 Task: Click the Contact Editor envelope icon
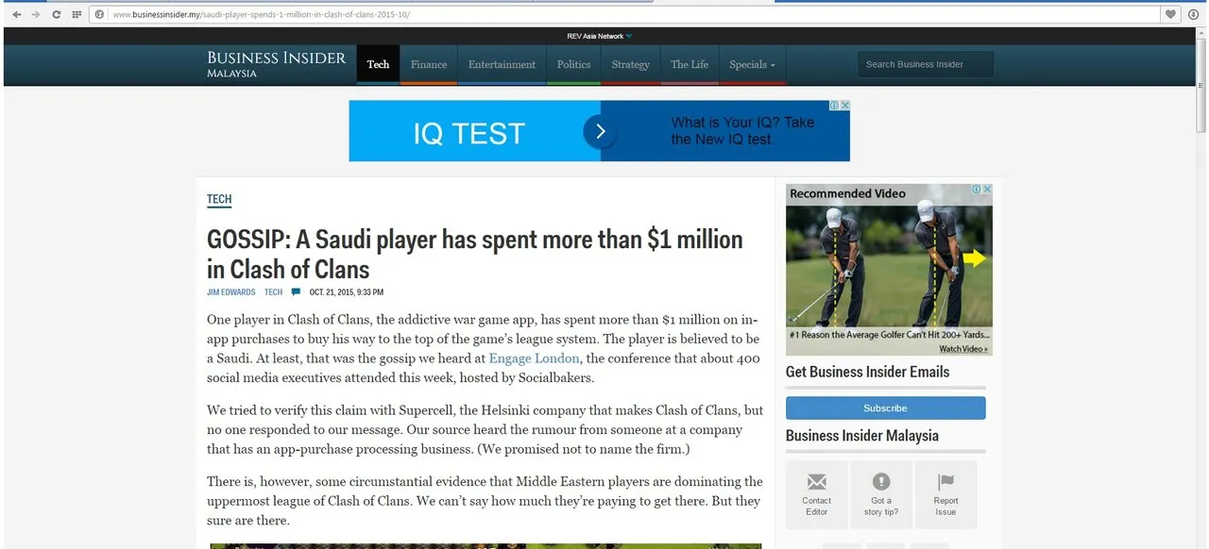(817, 482)
